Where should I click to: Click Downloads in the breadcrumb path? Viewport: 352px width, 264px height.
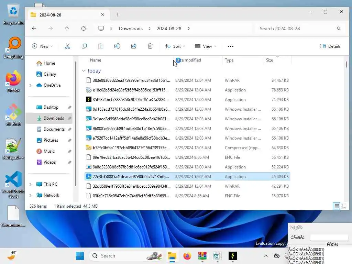point(131,29)
